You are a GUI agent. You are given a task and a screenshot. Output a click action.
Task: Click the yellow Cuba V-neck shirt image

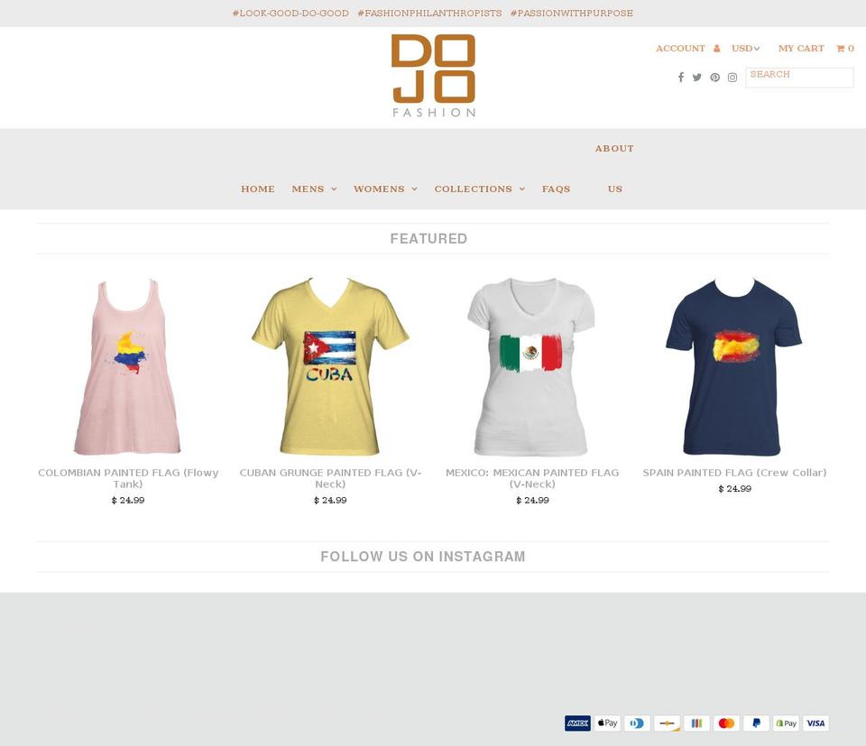pyautogui.click(x=330, y=366)
